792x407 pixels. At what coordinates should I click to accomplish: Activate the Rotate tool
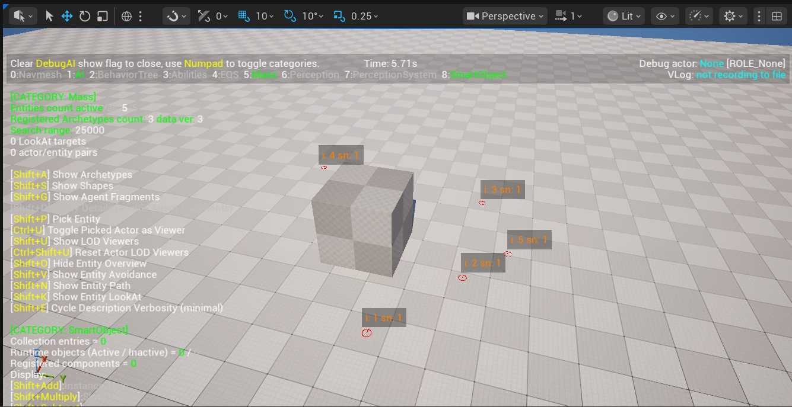85,16
